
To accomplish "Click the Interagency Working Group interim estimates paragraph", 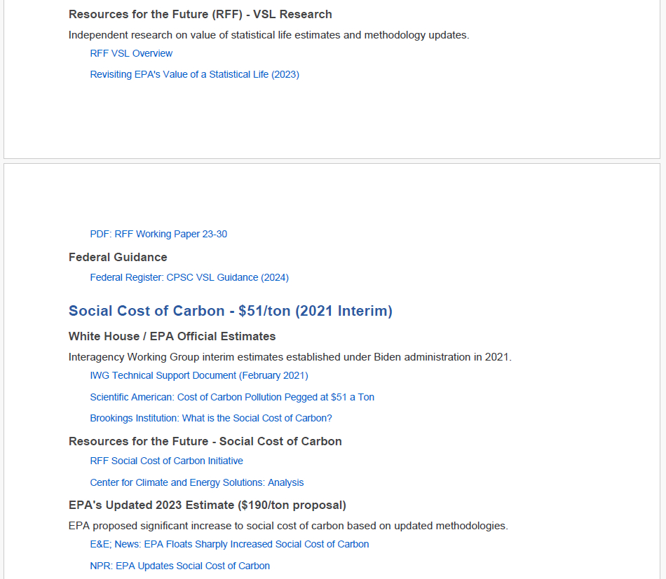I will tap(290, 357).
